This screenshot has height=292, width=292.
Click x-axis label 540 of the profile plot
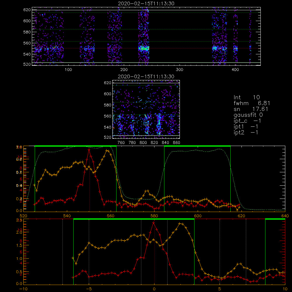tap(67, 216)
